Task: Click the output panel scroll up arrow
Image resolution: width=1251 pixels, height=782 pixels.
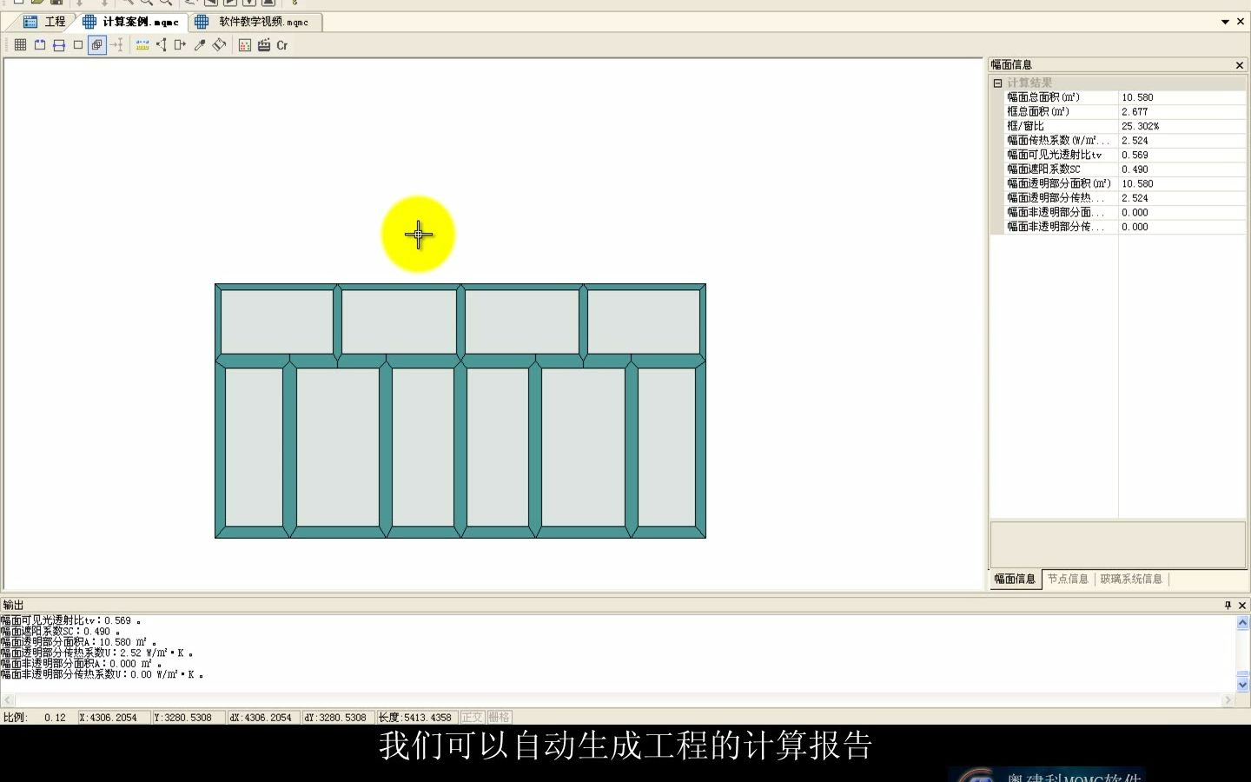Action: 1243,622
